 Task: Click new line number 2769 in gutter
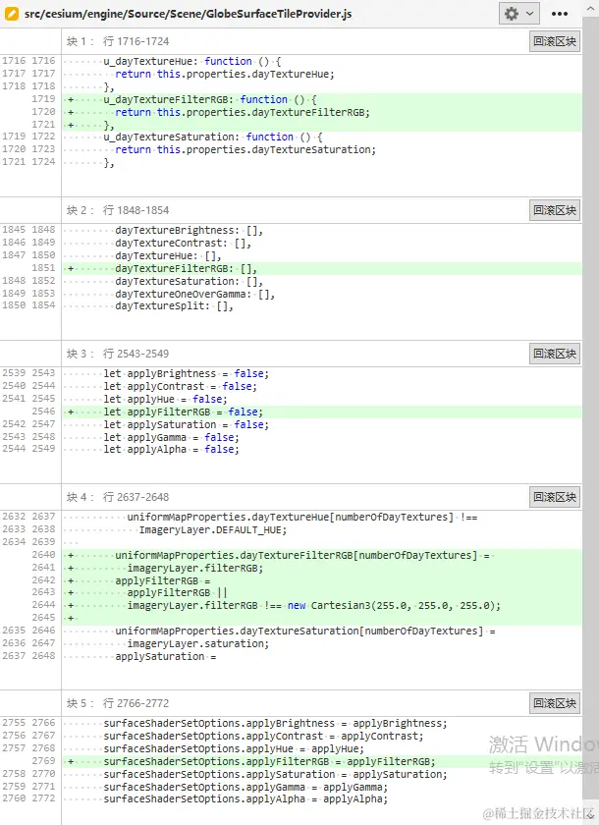point(43,761)
